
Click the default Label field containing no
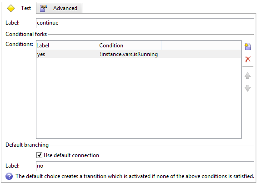click(145, 166)
